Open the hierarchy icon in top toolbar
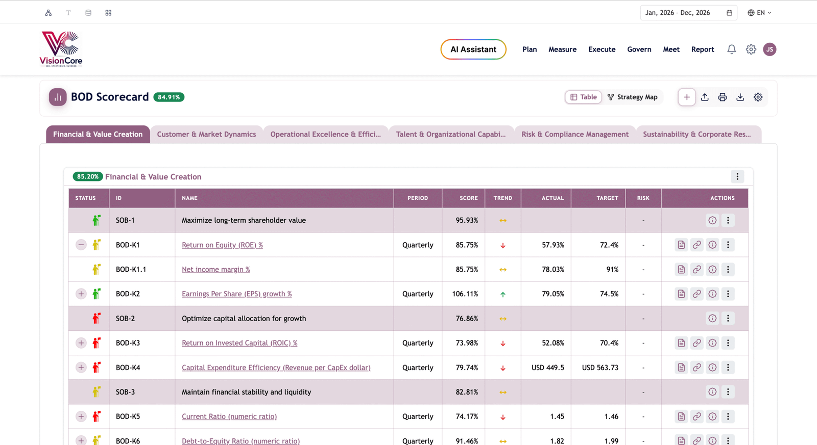 (x=49, y=13)
